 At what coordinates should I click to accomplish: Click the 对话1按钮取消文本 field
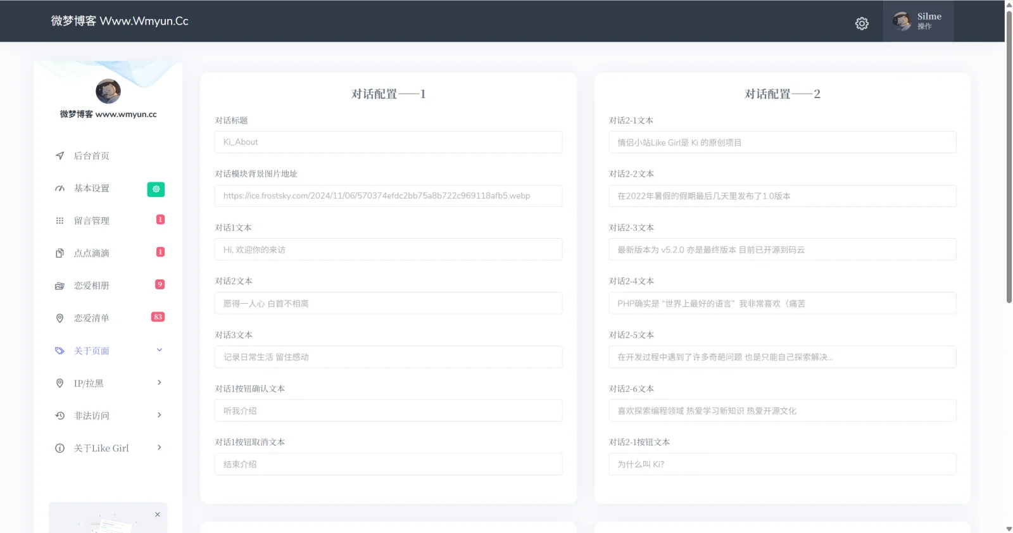[388, 464]
